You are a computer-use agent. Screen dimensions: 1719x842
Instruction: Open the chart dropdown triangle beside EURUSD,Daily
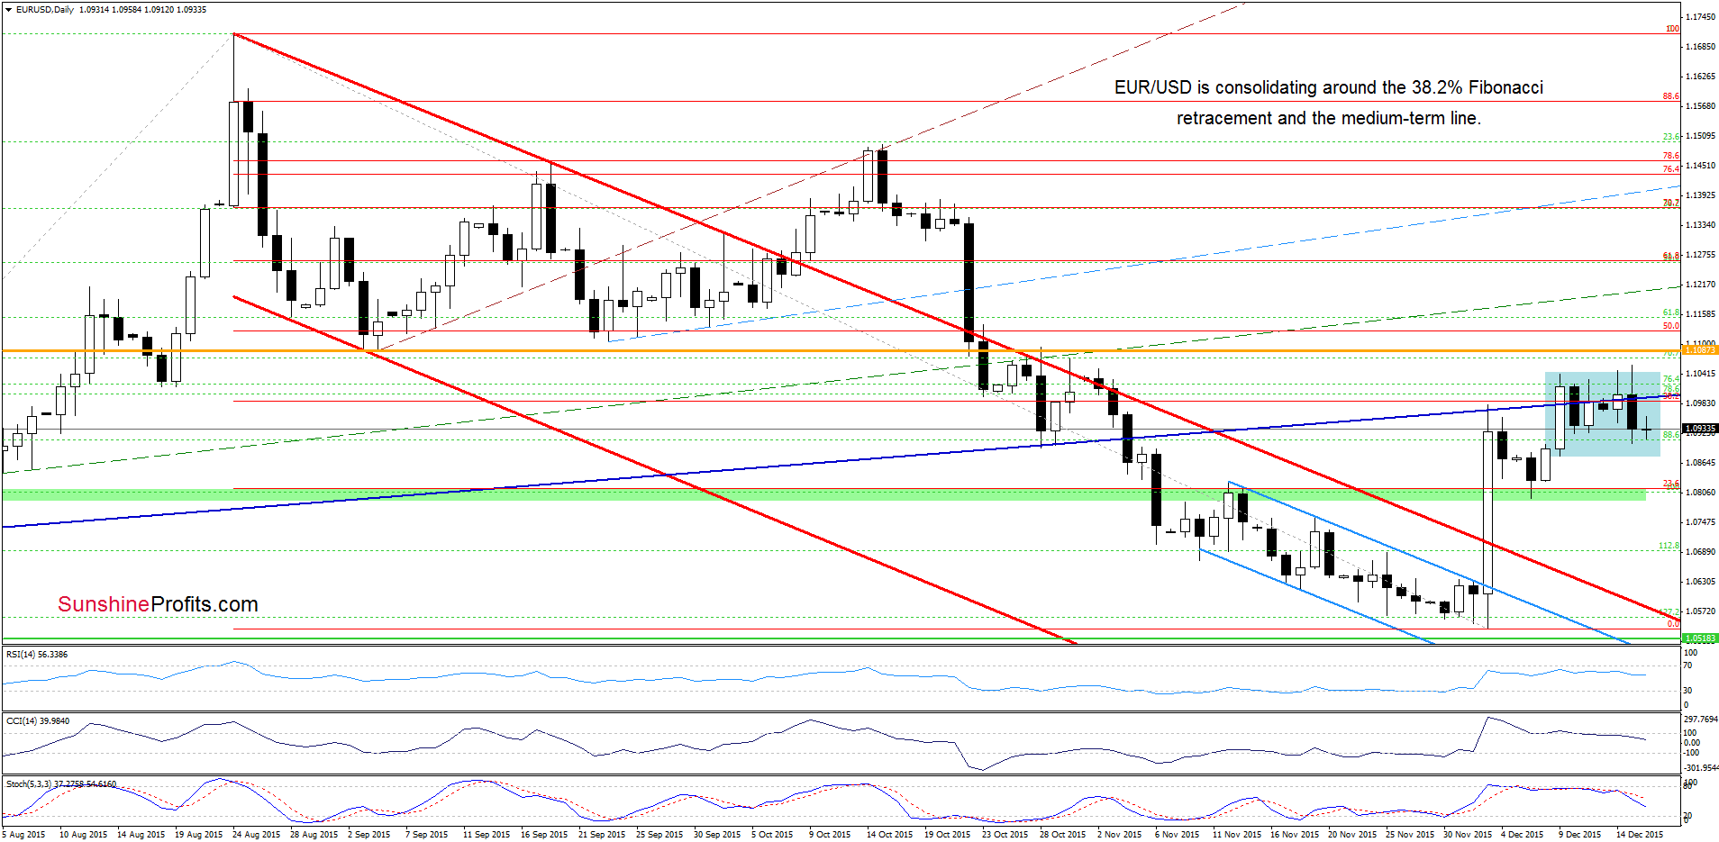(x=8, y=10)
